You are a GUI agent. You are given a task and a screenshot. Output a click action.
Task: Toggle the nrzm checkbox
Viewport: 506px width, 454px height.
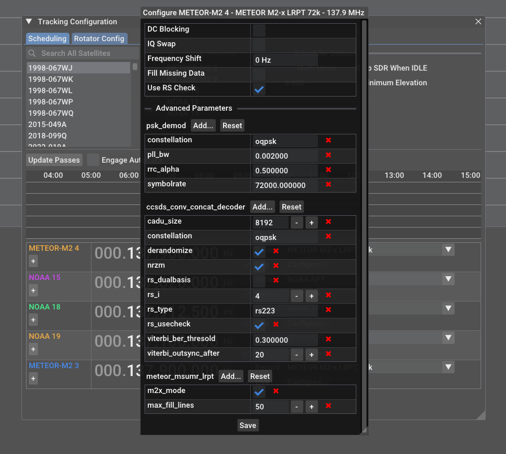259,267
